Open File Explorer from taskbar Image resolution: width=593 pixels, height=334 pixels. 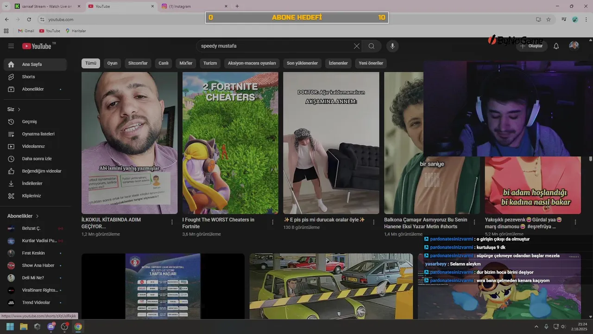click(24, 327)
